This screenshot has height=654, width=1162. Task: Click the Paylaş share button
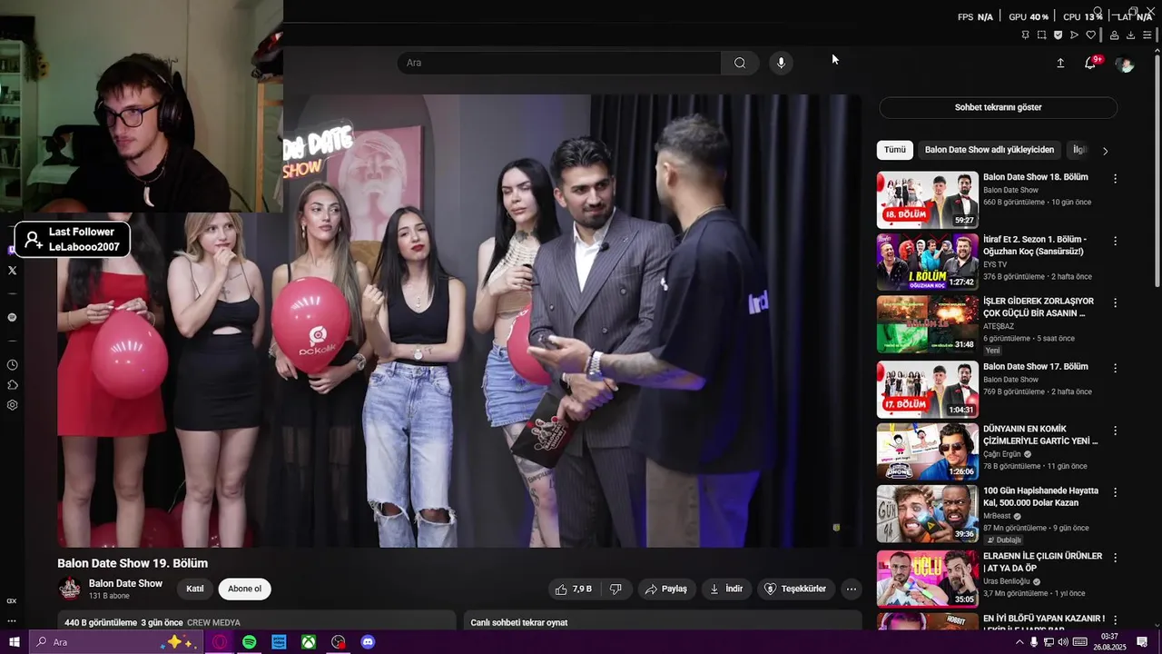665,589
